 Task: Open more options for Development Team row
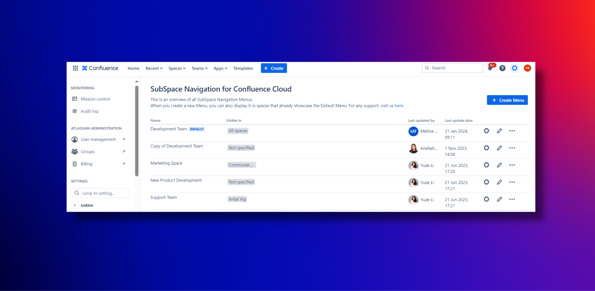[x=512, y=131]
